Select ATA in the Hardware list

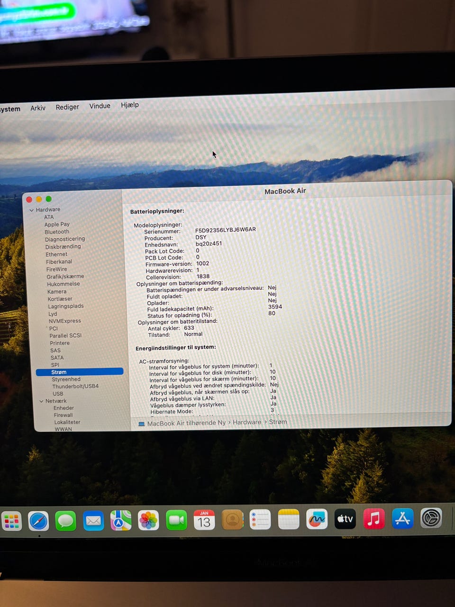[49, 217]
